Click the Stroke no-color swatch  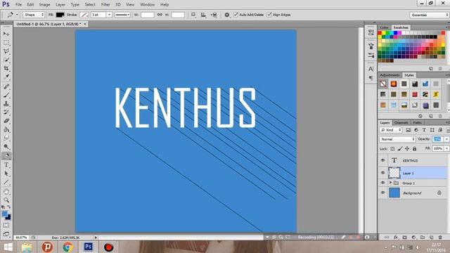(x=84, y=15)
